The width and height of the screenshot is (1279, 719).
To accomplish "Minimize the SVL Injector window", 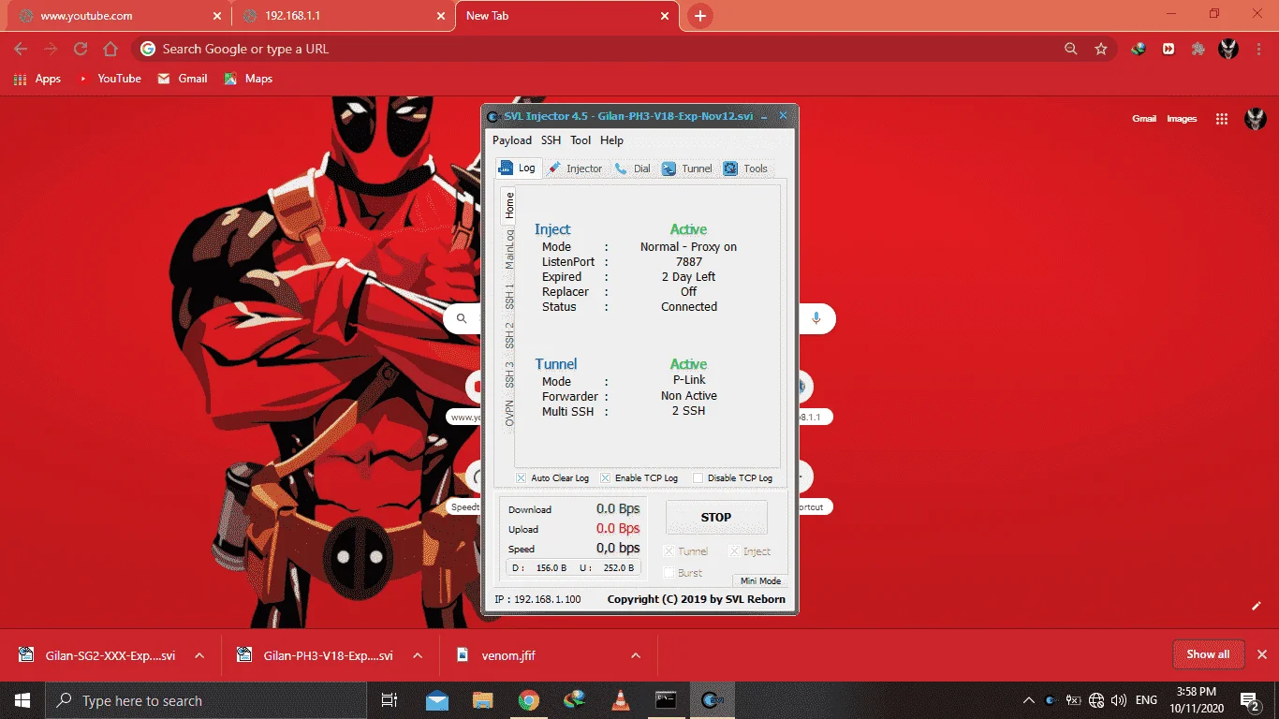I will tap(764, 116).
